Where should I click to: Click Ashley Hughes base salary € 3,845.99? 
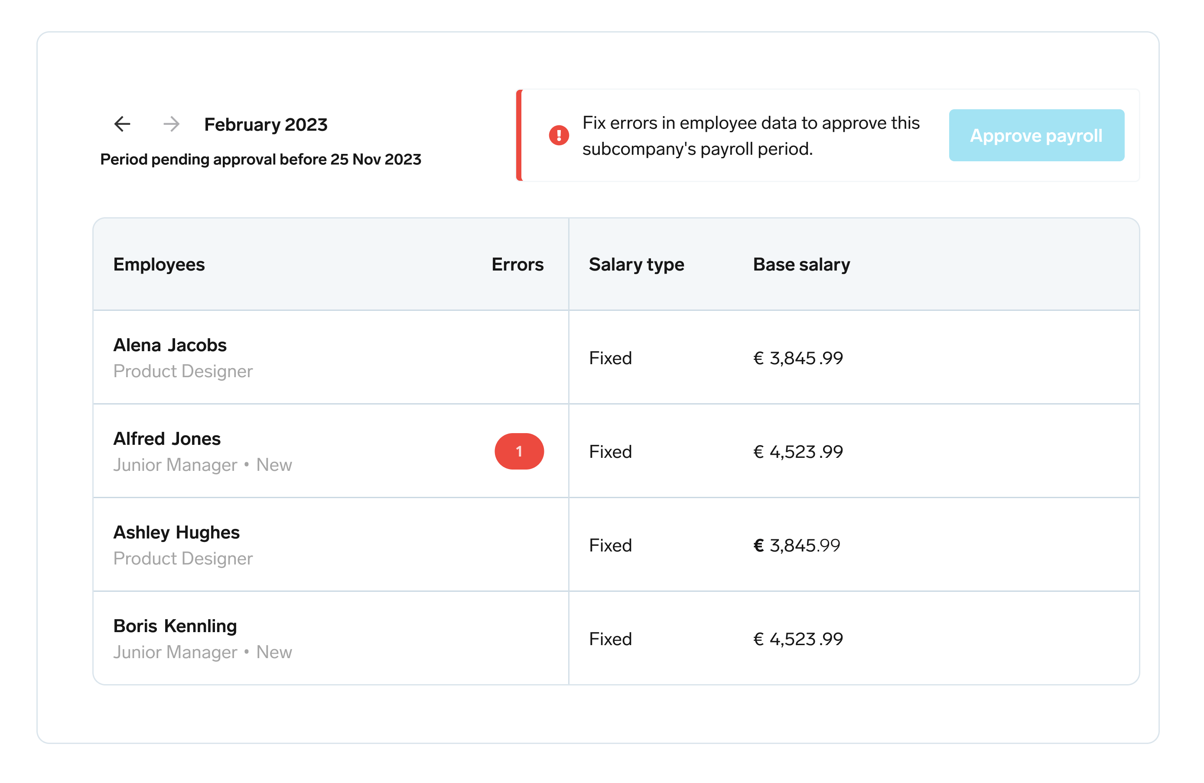(x=797, y=545)
